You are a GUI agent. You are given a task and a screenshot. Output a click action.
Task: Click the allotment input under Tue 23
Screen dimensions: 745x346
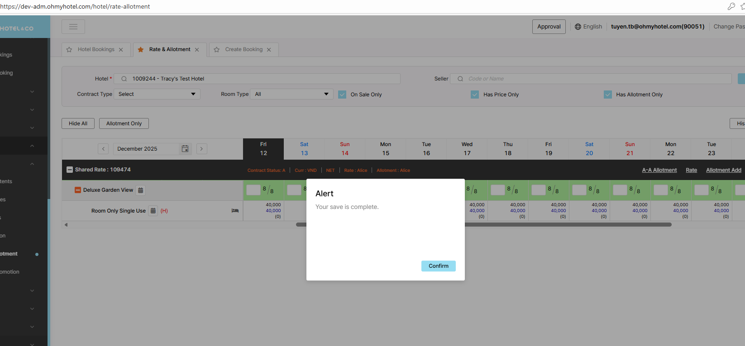pos(702,190)
